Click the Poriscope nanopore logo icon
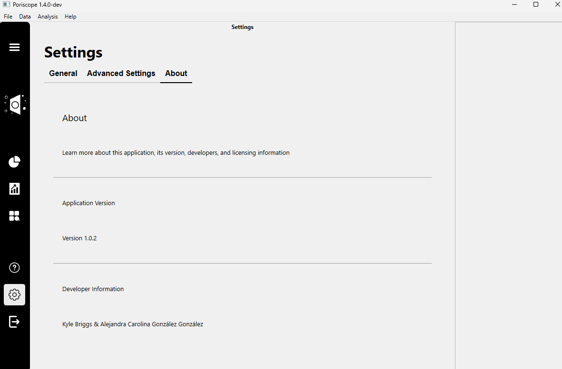The width and height of the screenshot is (562, 369). (15, 104)
